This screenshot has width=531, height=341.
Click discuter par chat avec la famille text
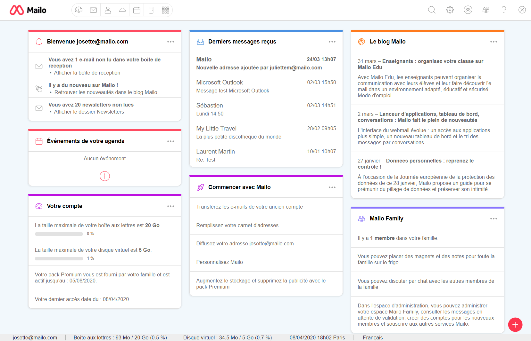(426, 284)
